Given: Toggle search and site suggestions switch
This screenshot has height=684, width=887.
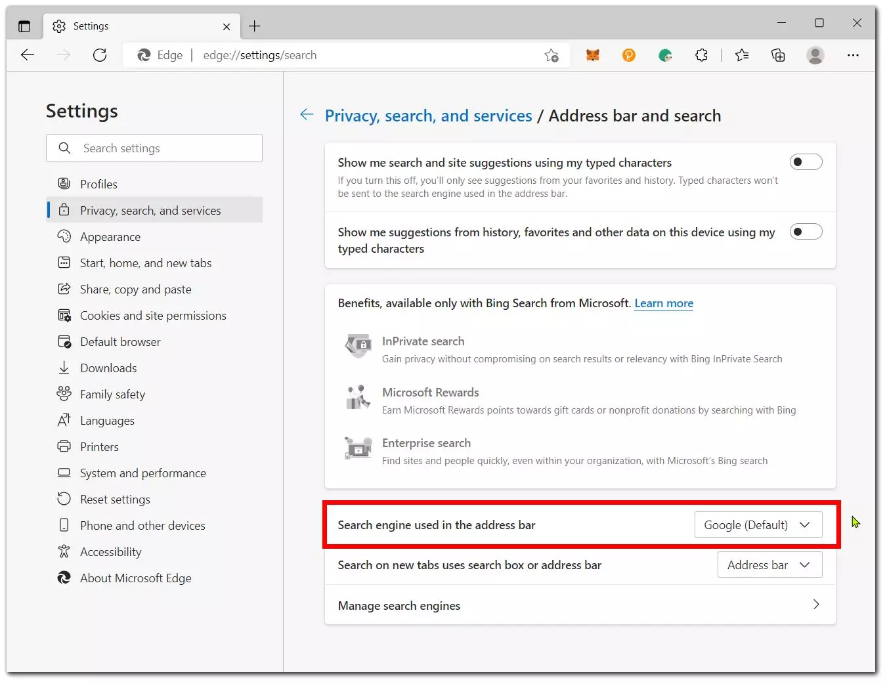Looking at the screenshot, I should [x=806, y=162].
